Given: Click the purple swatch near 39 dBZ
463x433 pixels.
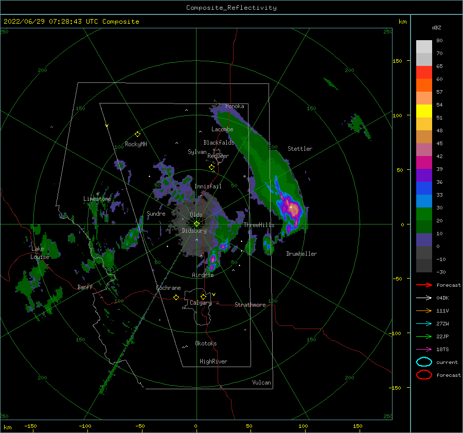Looking at the screenshot, I should (x=424, y=176).
